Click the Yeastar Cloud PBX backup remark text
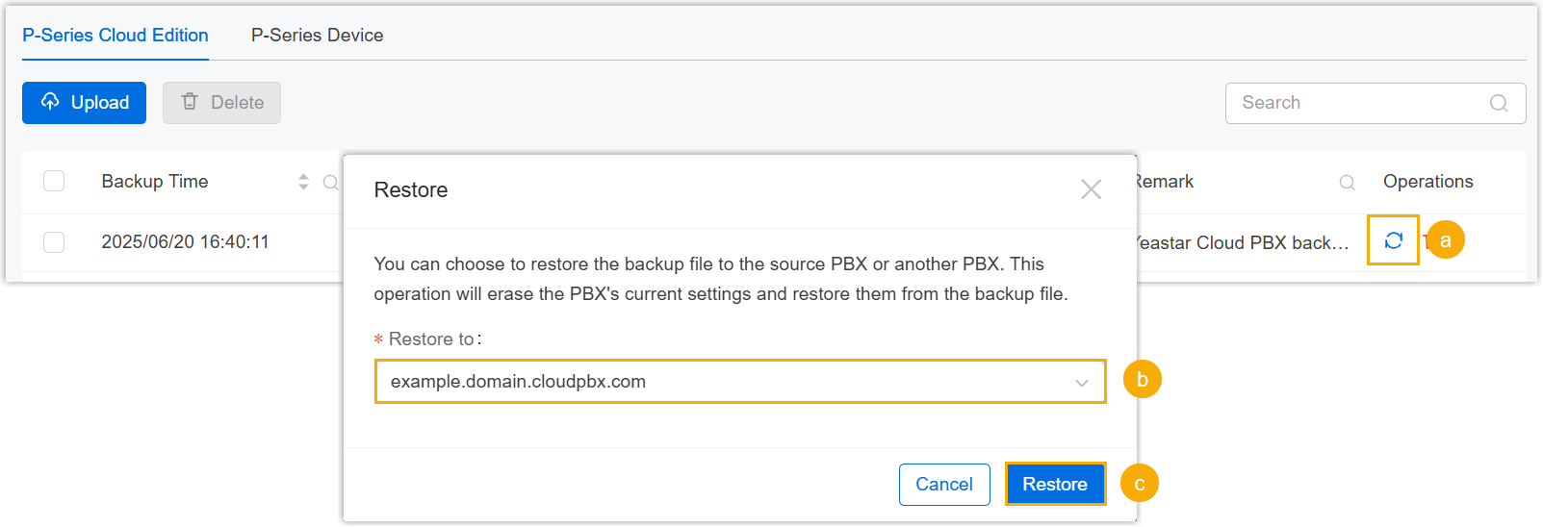This screenshot has width=1543, height=527. 1243,242
